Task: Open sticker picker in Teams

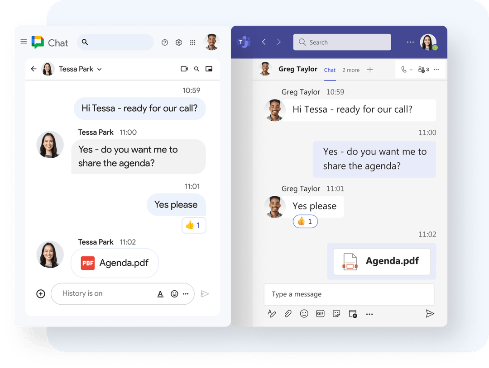Action: coord(336,313)
